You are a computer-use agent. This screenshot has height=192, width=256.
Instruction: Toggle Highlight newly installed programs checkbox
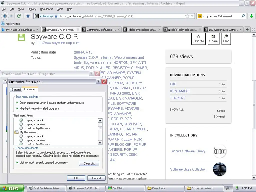tap(17, 108)
